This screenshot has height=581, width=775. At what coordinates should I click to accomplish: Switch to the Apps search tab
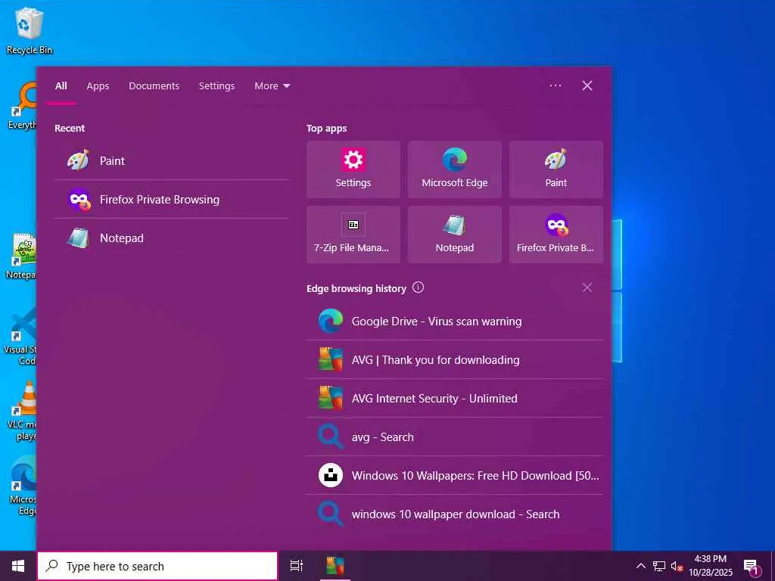98,86
